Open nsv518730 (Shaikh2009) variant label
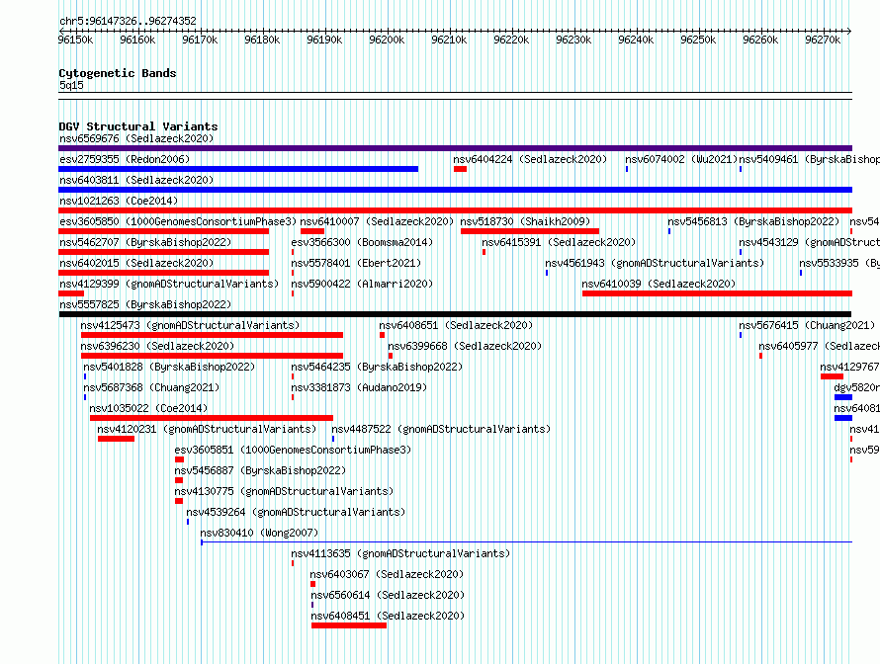 coord(525,221)
